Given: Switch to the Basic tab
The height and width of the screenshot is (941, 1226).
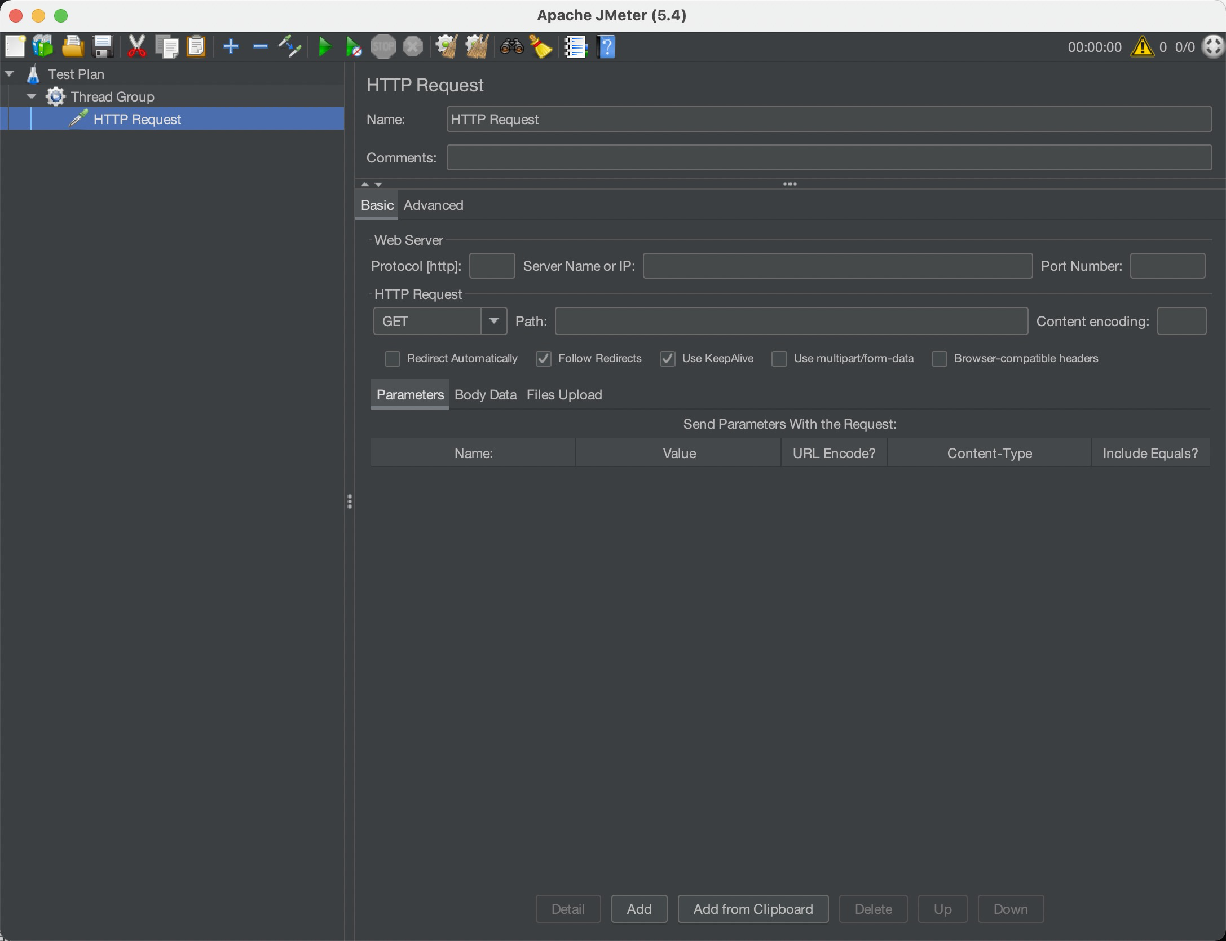Looking at the screenshot, I should pos(377,205).
